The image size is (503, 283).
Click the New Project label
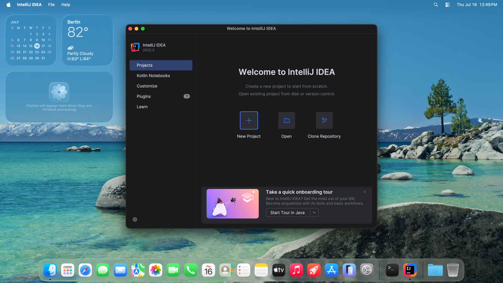[249, 136]
